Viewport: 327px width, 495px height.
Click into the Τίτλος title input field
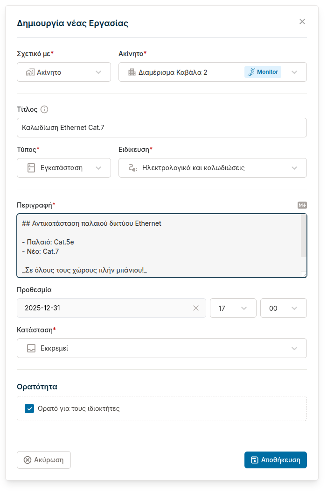[161, 128]
